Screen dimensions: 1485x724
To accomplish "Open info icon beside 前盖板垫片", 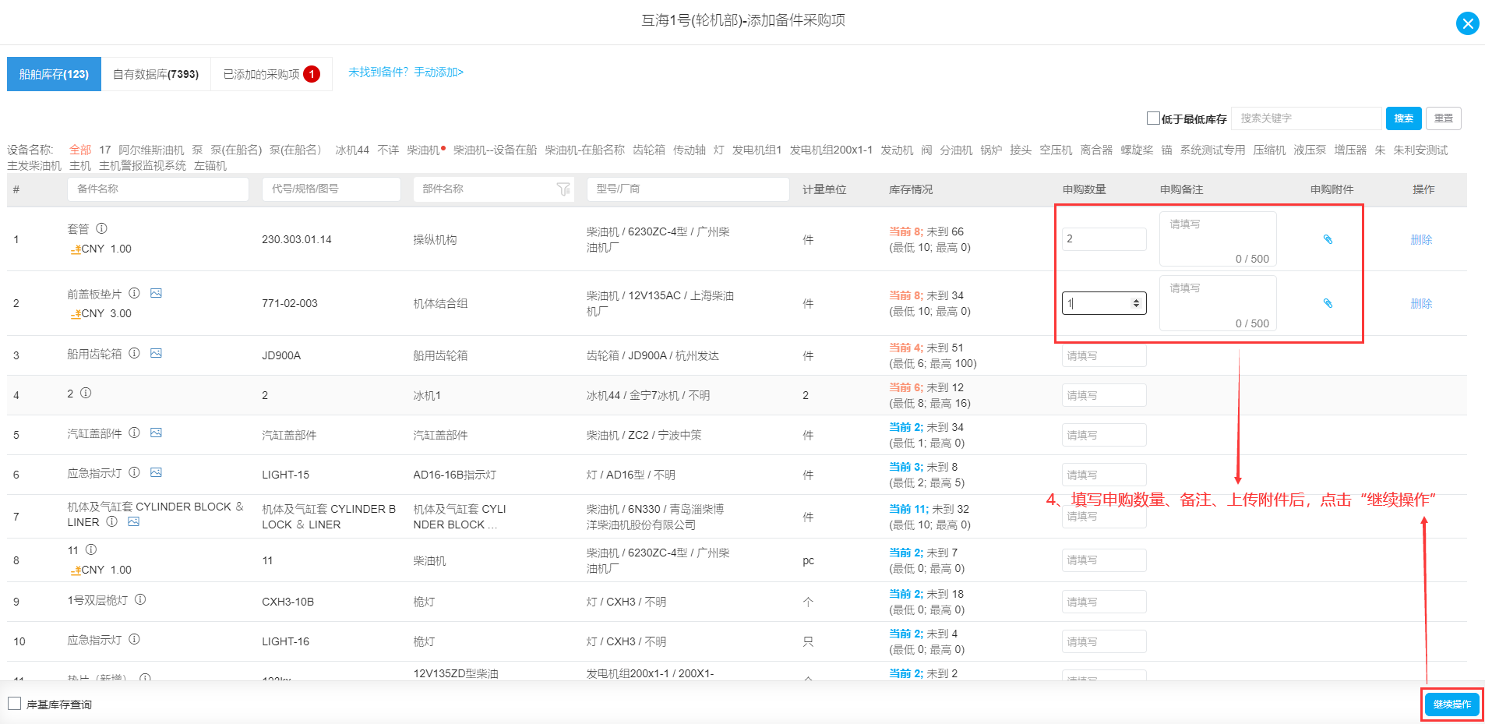I will [x=134, y=293].
